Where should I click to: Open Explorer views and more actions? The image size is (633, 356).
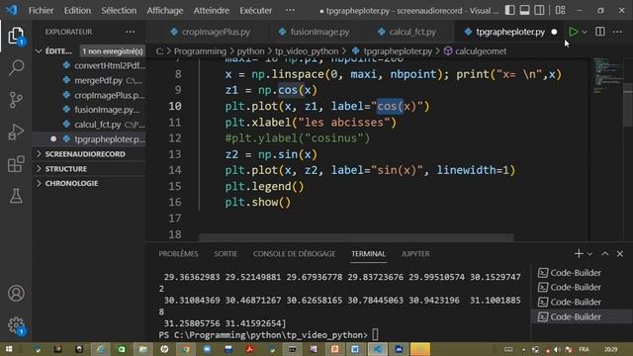pyautogui.click(x=130, y=32)
